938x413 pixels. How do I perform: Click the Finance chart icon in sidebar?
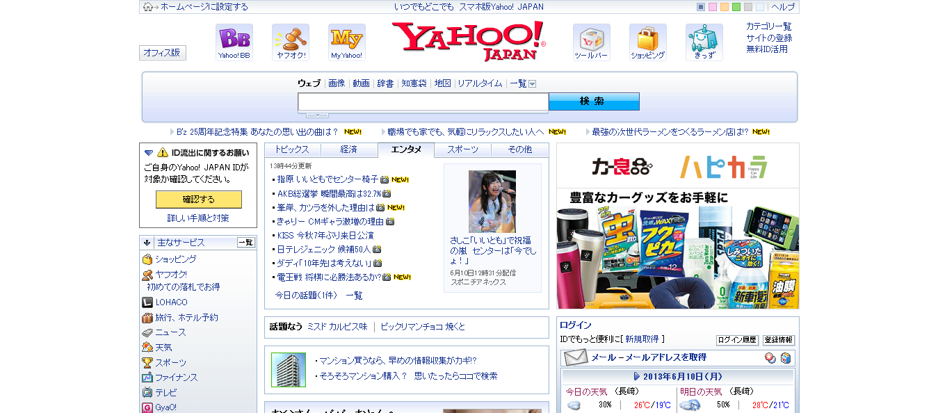pos(147,378)
